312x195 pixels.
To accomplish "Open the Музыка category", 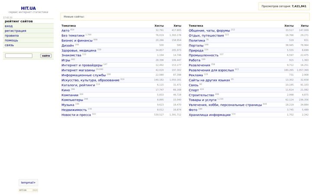I will (68, 105).
